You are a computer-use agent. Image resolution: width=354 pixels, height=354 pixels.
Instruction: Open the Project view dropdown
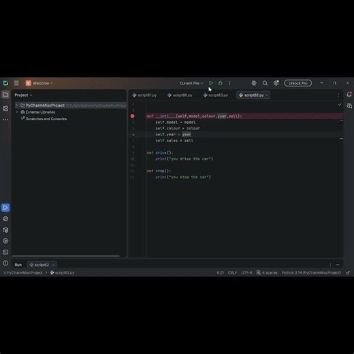(23, 95)
